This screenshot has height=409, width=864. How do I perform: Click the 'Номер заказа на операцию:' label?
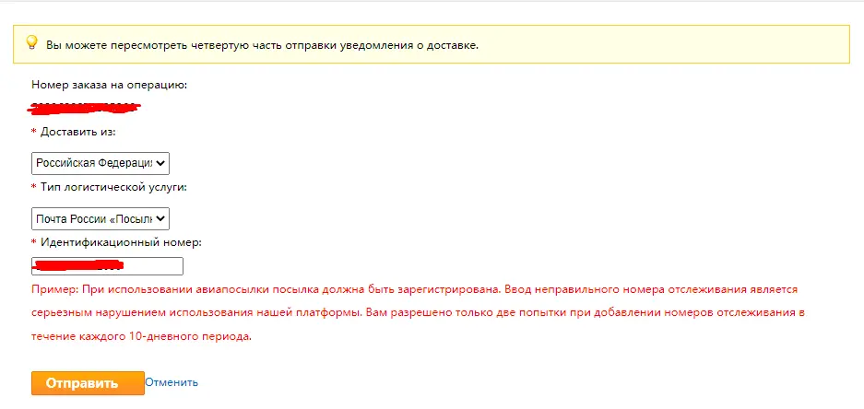110,85
